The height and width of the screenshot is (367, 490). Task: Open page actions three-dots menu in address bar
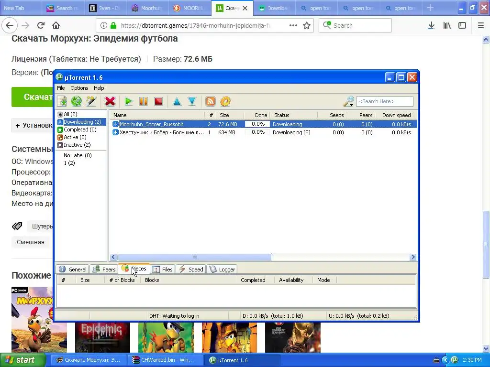(293, 26)
